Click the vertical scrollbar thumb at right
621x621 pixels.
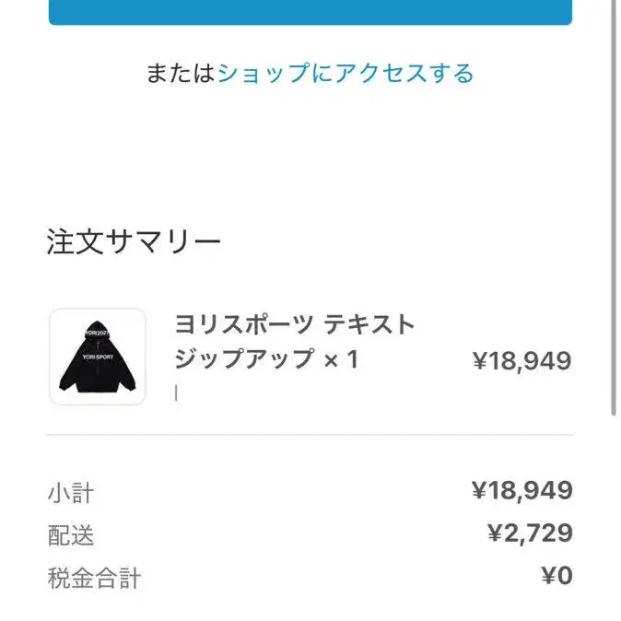tap(613, 207)
